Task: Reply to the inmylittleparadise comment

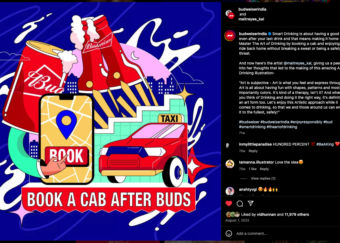Action: click(x=253, y=151)
